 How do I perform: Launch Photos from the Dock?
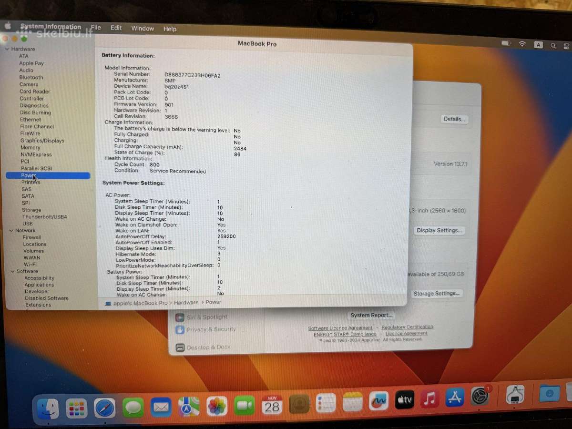(x=217, y=406)
